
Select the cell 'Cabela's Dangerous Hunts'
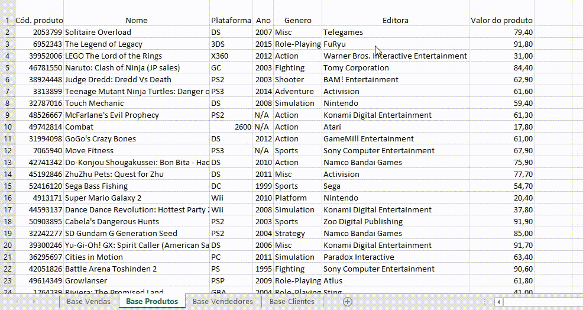(x=137, y=222)
